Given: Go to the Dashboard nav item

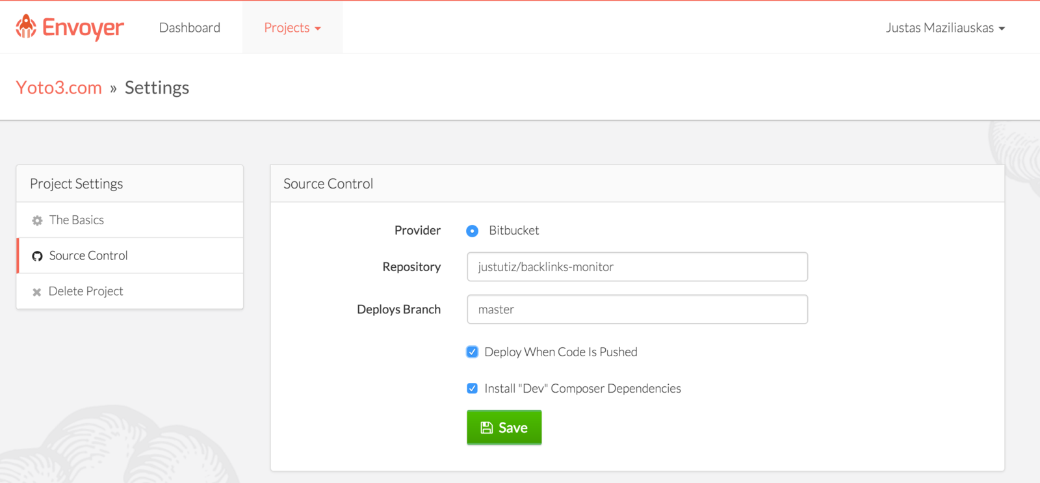Looking at the screenshot, I should pos(190,27).
